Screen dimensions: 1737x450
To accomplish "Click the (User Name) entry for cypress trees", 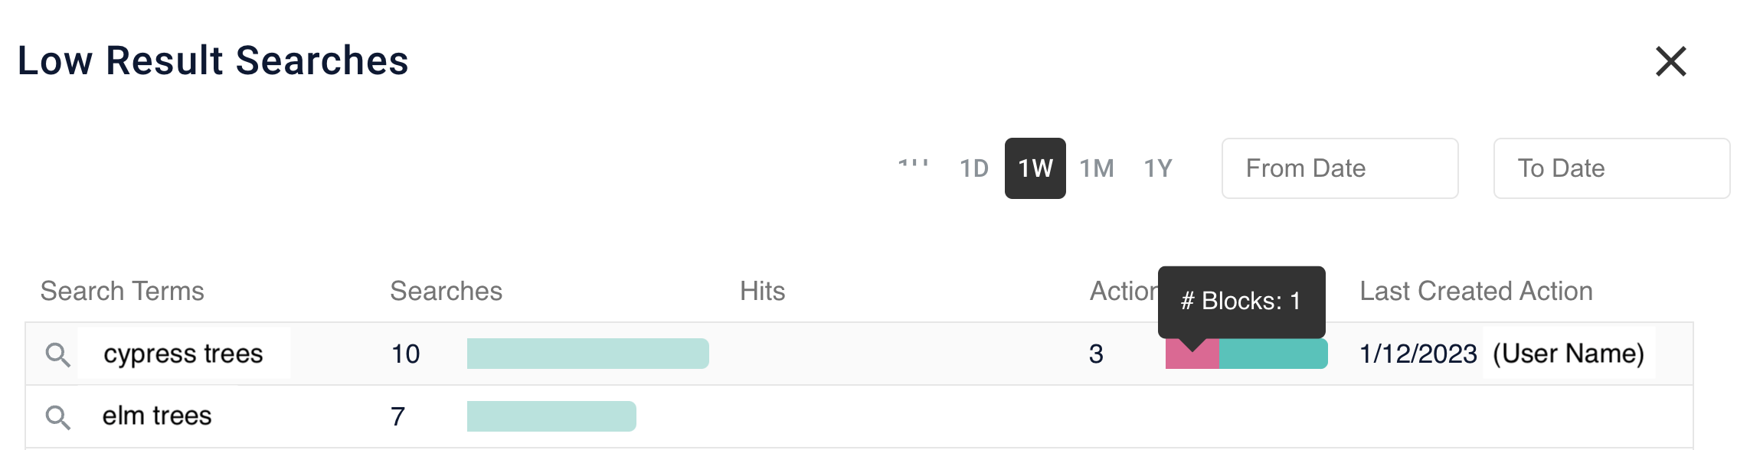I will [x=1569, y=354].
